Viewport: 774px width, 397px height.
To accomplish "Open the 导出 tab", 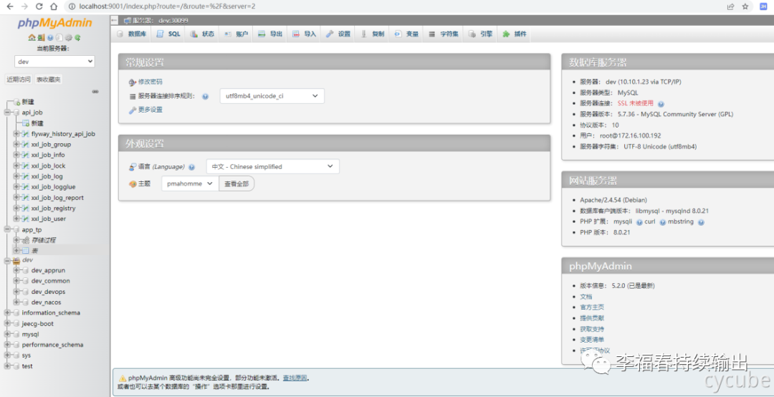I will 270,34.
